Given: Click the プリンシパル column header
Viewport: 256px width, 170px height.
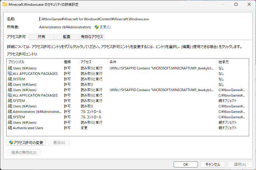Looking at the screenshot, I should click(x=17, y=62).
